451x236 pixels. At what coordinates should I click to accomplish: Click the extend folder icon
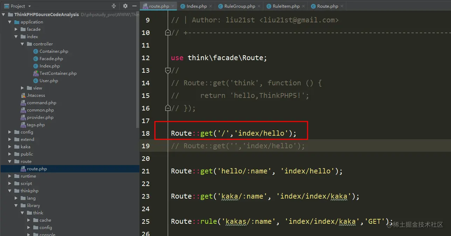pyautogui.click(x=17, y=140)
